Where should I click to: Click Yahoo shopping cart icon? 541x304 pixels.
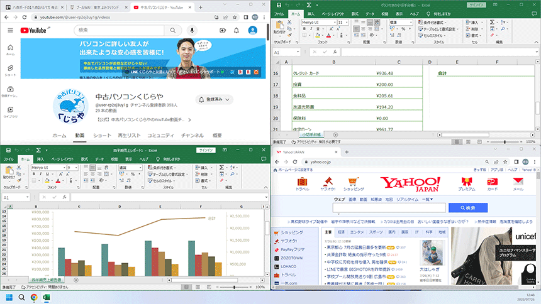coord(354,182)
